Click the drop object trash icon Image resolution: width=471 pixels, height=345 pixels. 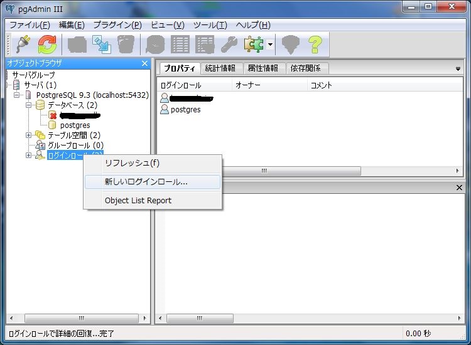coord(126,45)
